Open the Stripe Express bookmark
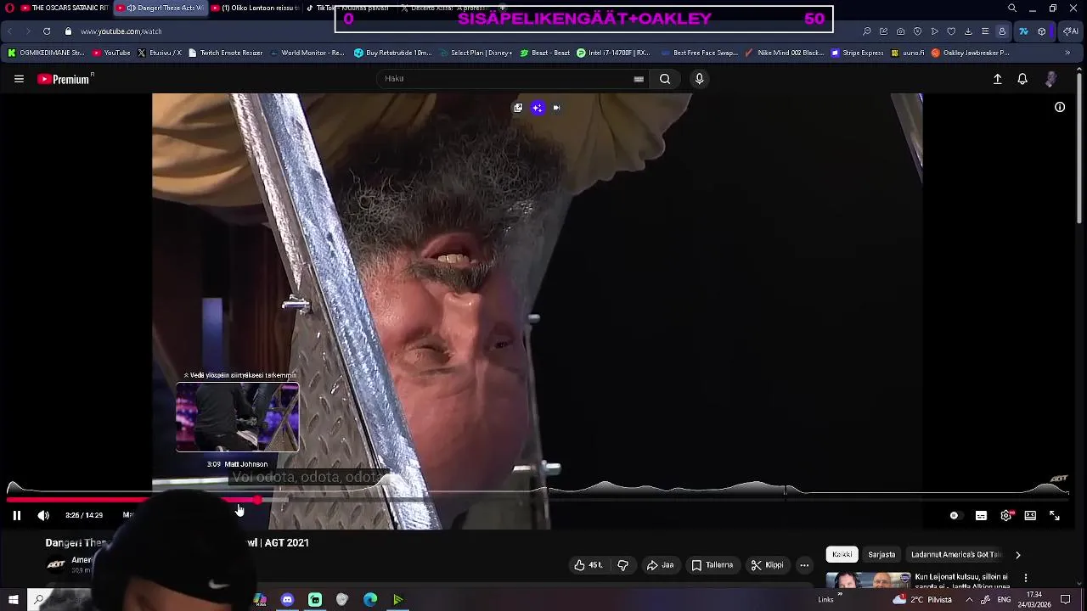Image resolution: width=1087 pixels, height=611 pixels. (858, 53)
